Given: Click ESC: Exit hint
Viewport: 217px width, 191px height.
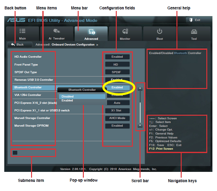Looking at the screenshot, I should click(x=174, y=145).
